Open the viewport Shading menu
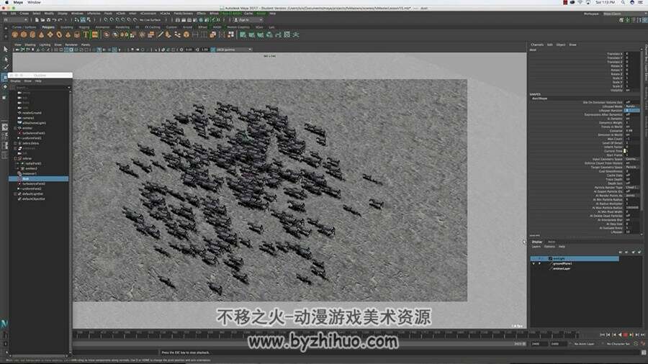This screenshot has height=364, width=648. tap(30, 45)
